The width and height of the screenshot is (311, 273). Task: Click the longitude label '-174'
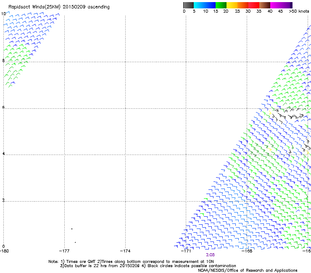[x=125, y=251]
